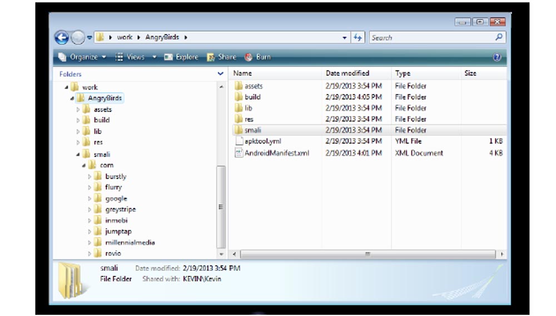This screenshot has height=316, width=556.
Task: Expand the res tree node arrow
Action: [78, 142]
